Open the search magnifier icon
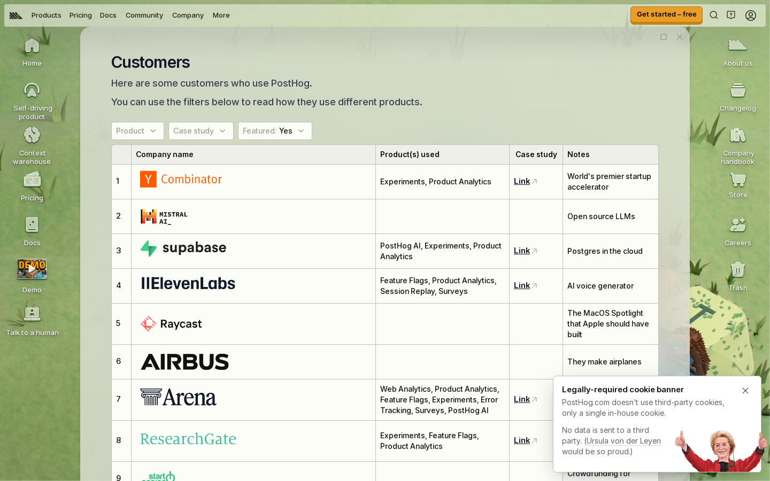 (714, 15)
